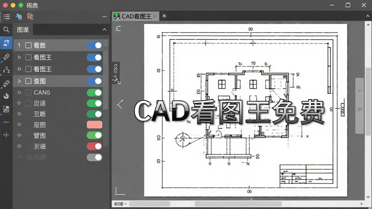Image resolution: width=372 pixels, height=209 pixels.
Task: Select the highlighted layers tool in sidebar
Action: (x=7, y=43)
